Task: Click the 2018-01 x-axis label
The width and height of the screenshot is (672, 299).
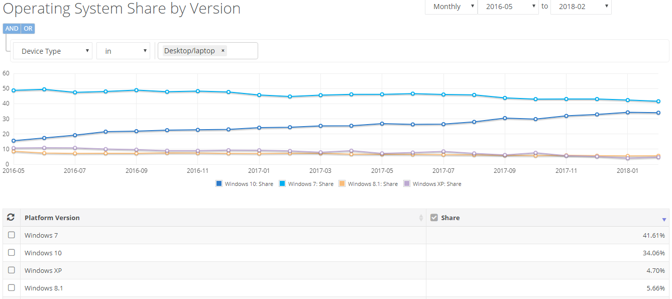Action: click(x=628, y=170)
